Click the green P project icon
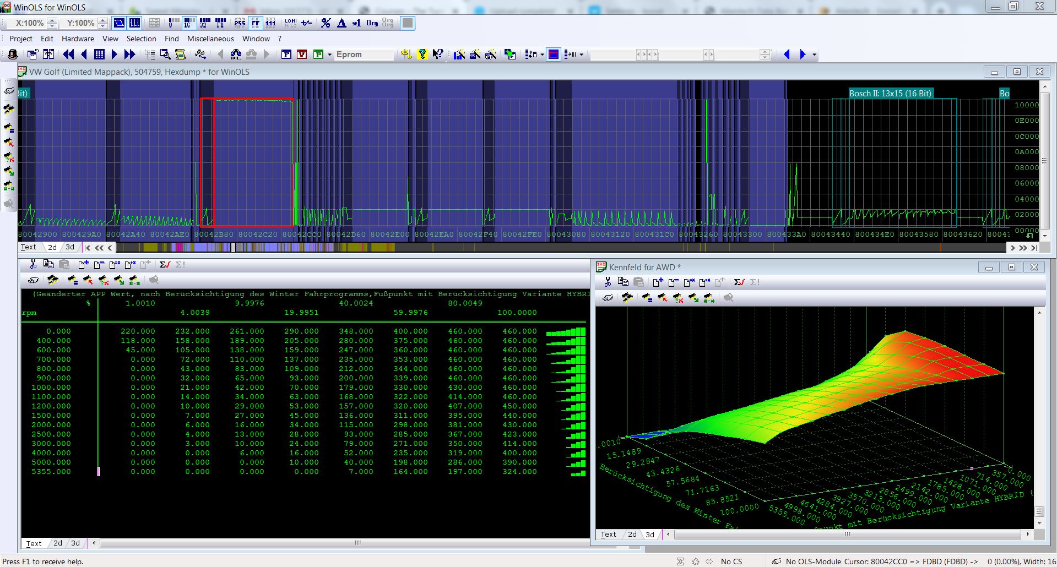The width and height of the screenshot is (1057, 567). pos(318,54)
